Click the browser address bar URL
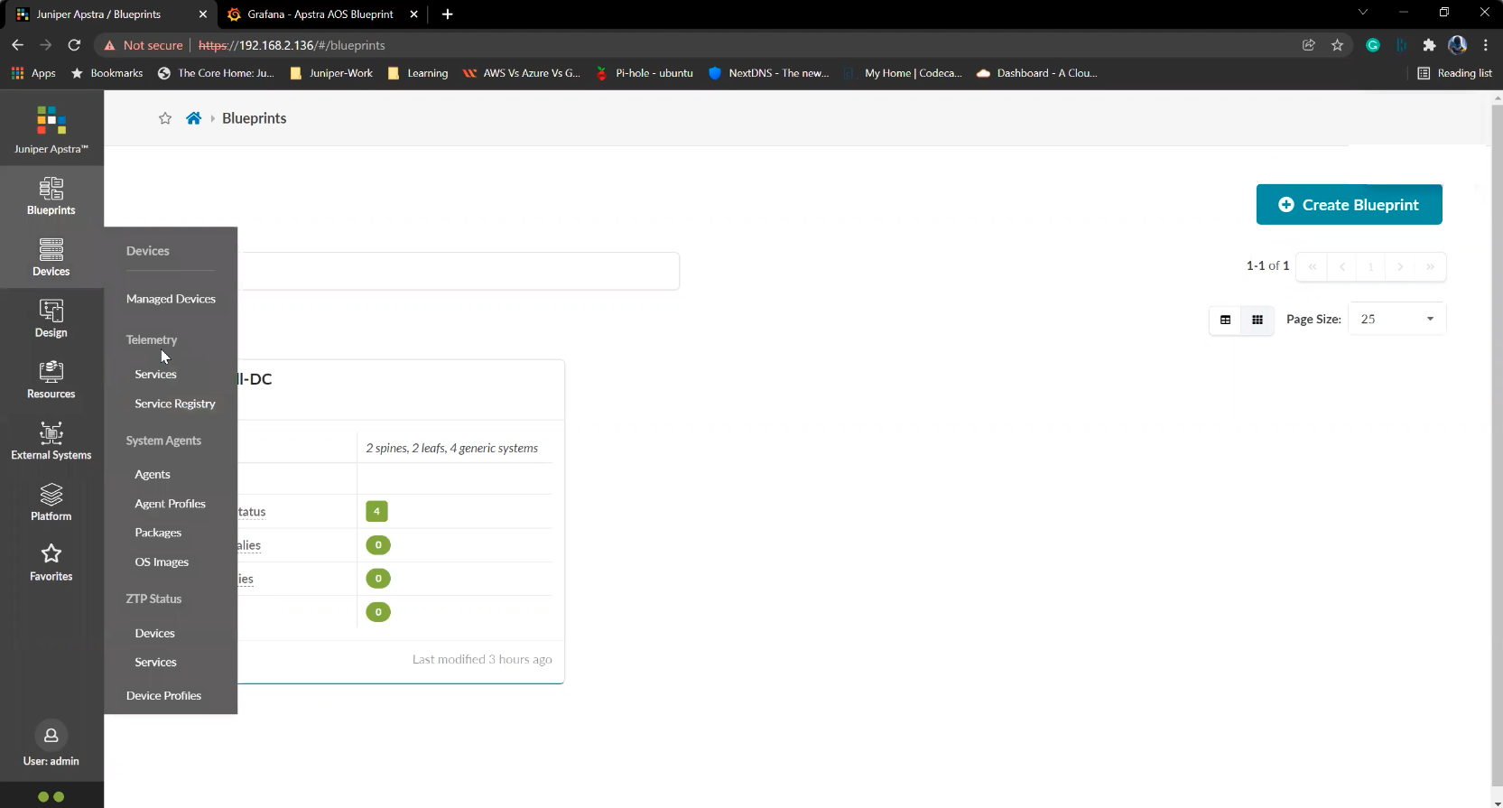The image size is (1503, 808). [x=292, y=45]
